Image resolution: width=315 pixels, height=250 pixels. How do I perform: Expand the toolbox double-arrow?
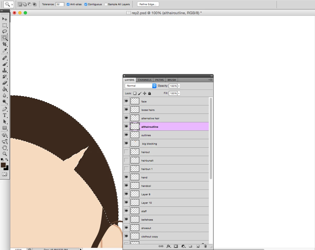[x=2, y=11]
